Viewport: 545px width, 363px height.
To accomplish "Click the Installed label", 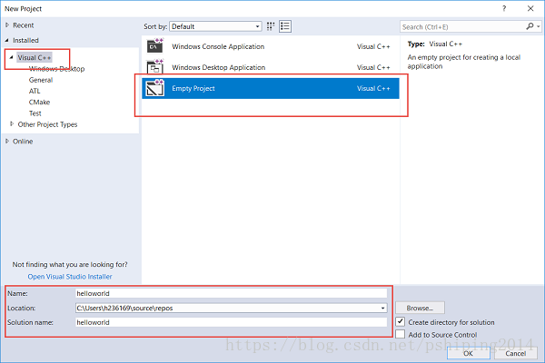I will 25,40.
